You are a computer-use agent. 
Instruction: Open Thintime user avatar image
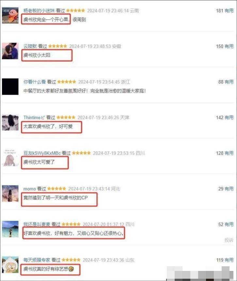point(10,122)
